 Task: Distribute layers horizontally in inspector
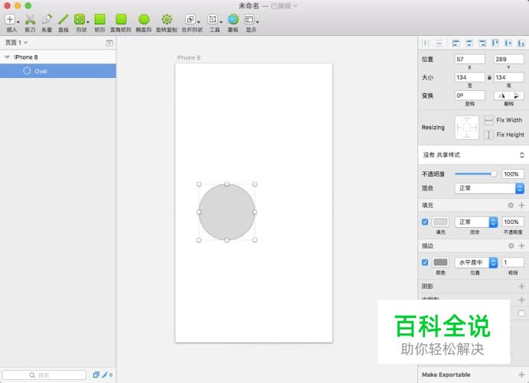click(x=426, y=43)
